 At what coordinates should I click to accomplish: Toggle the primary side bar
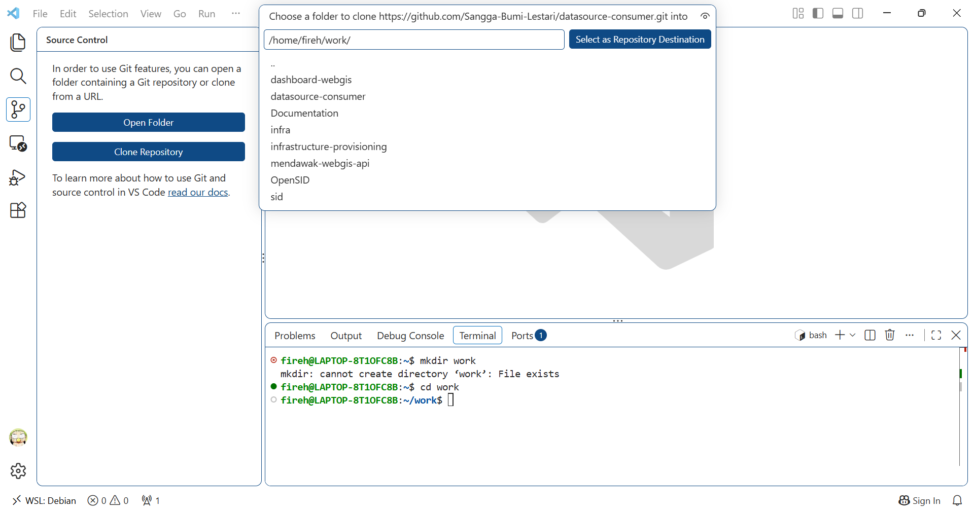818,13
